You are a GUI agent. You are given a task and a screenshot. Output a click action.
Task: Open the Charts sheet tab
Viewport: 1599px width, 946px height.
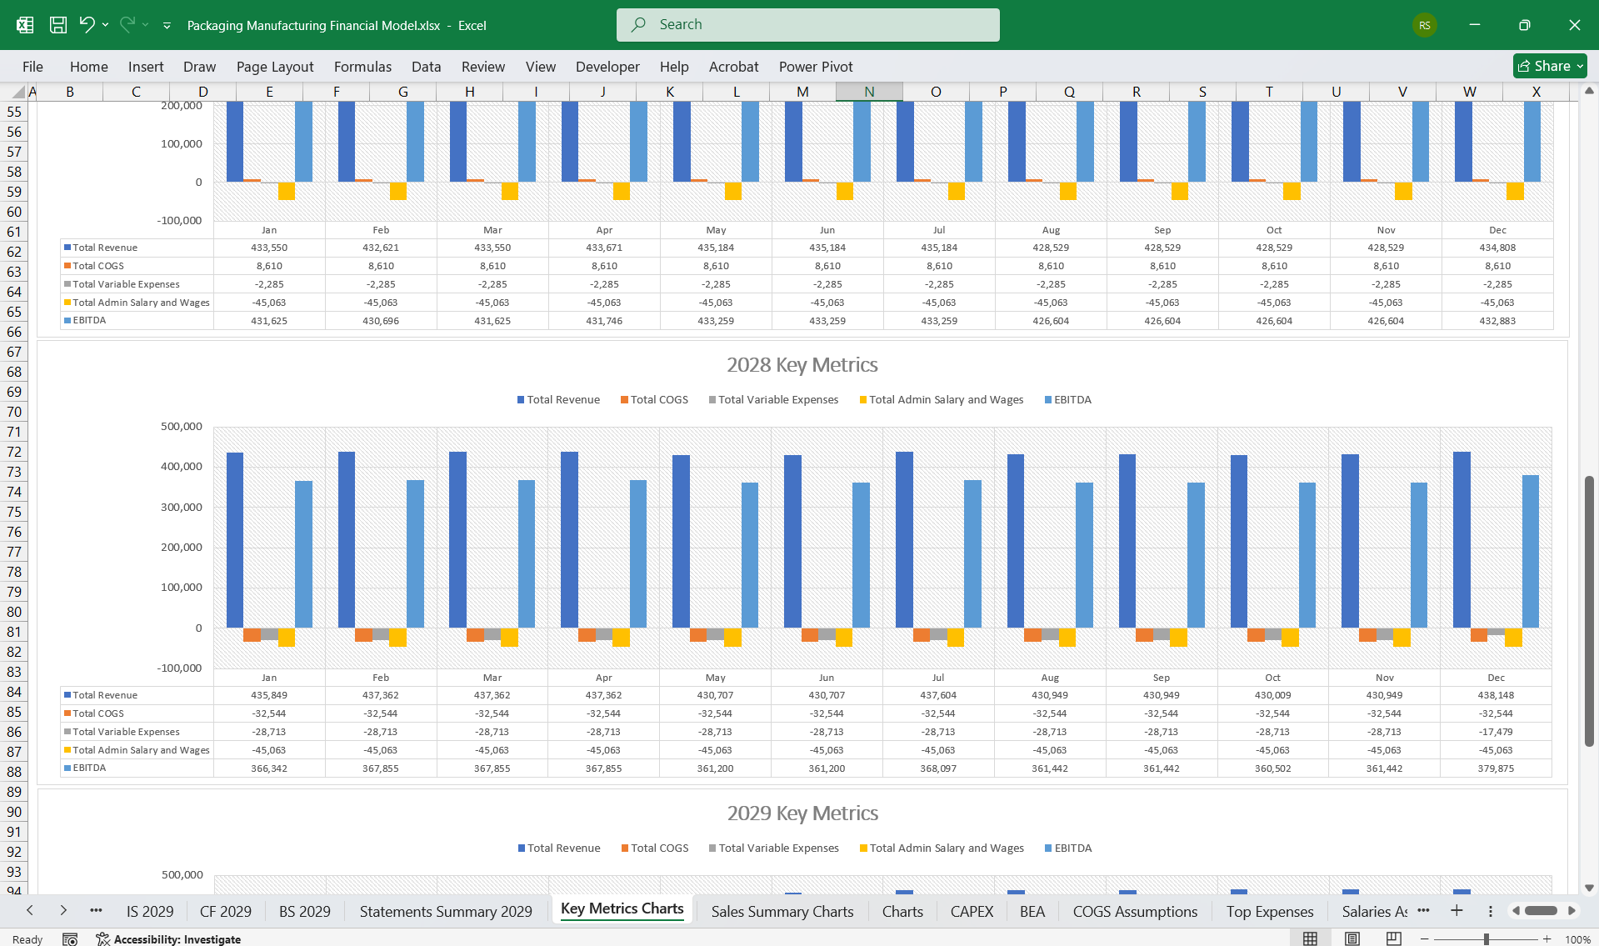click(x=902, y=912)
